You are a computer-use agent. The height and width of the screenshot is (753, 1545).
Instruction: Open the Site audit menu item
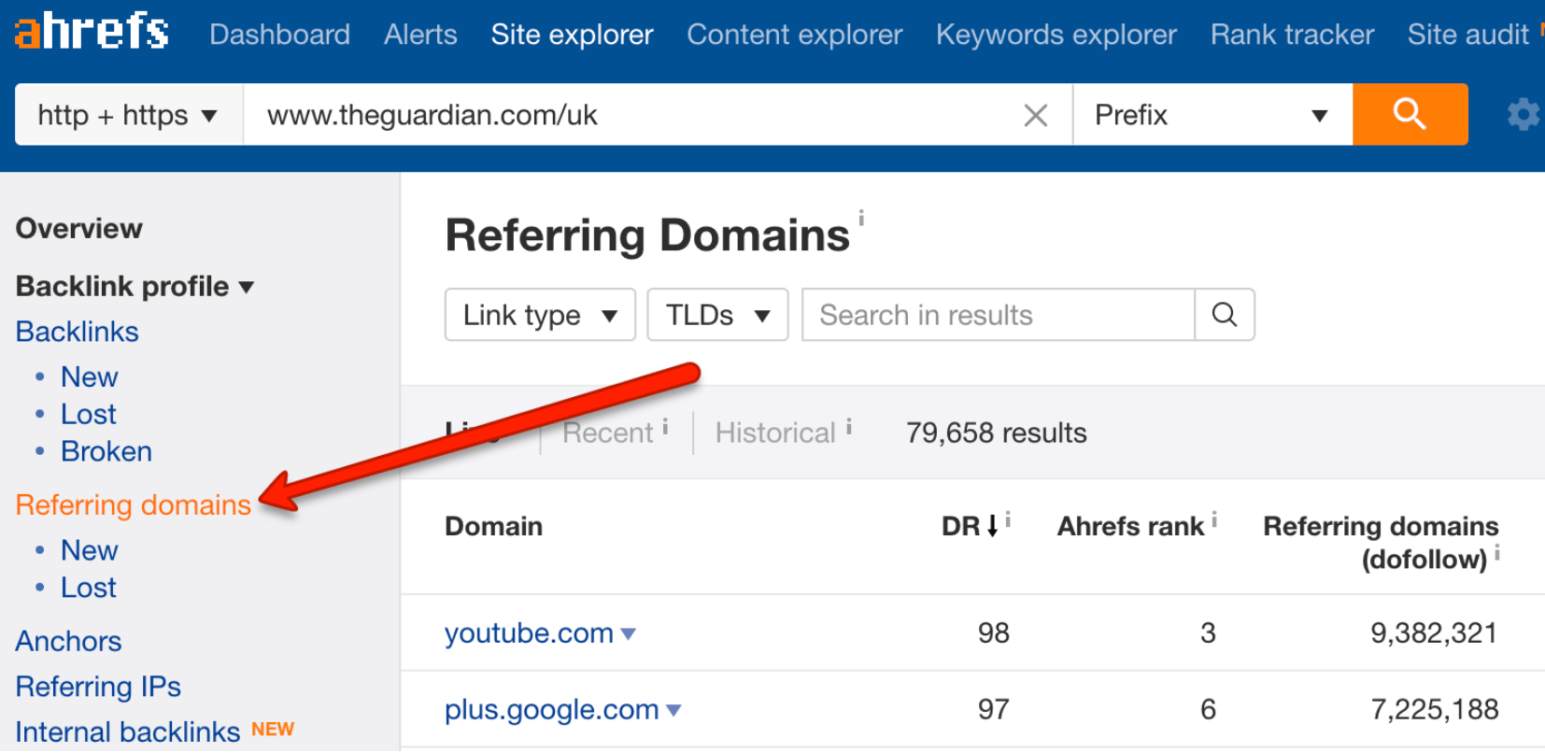click(1467, 35)
